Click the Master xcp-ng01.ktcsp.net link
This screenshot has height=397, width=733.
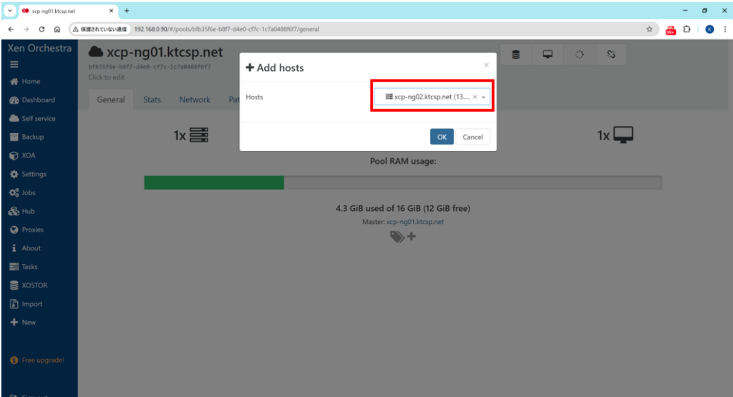[415, 222]
